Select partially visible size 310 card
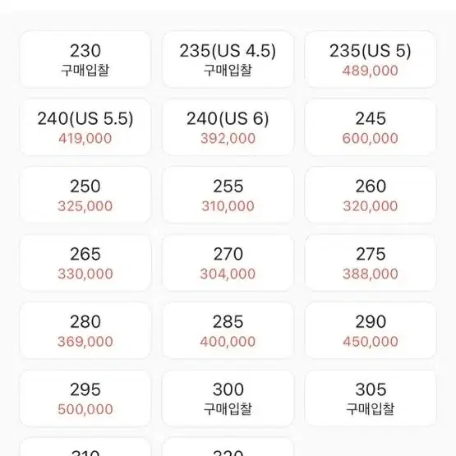This screenshot has width=456, height=456. [x=85, y=447]
